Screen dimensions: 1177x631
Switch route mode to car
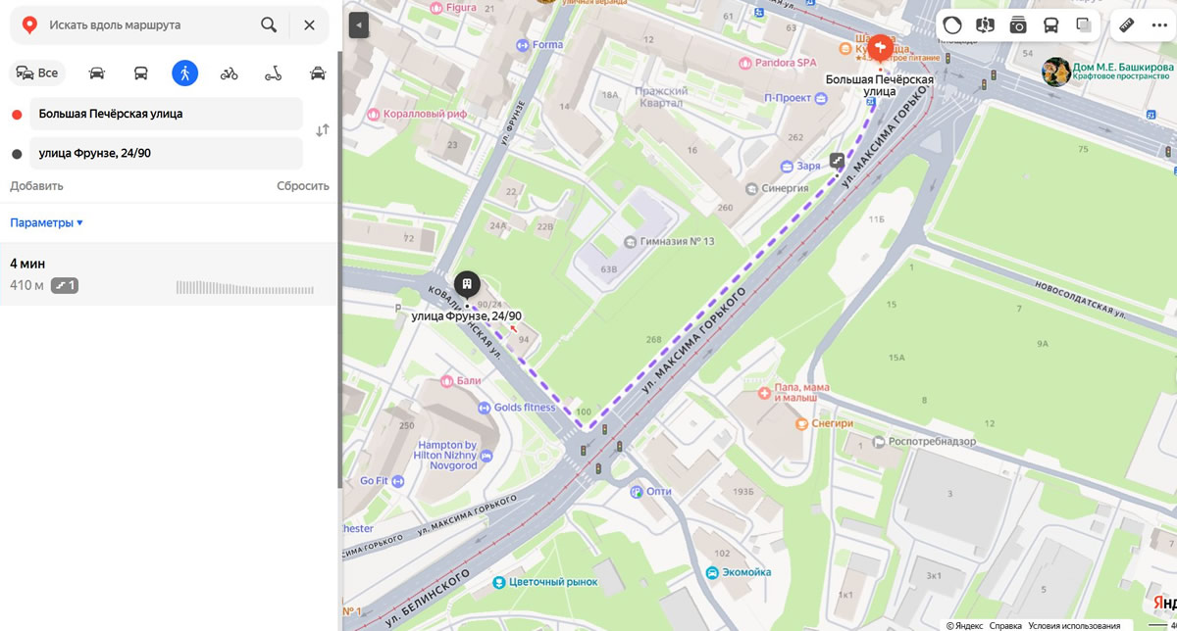click(96, 73)
